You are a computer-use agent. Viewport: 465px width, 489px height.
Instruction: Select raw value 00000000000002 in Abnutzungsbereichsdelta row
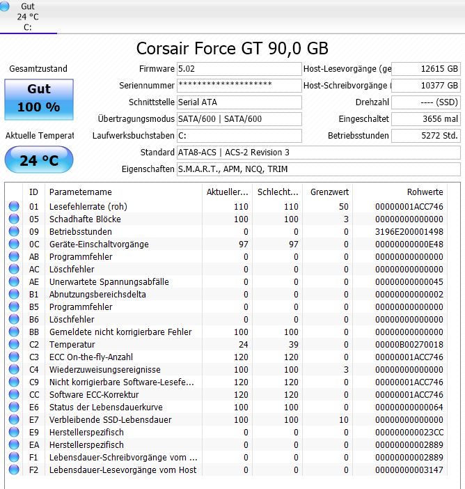pyautogui.click(x=409, y=294)
